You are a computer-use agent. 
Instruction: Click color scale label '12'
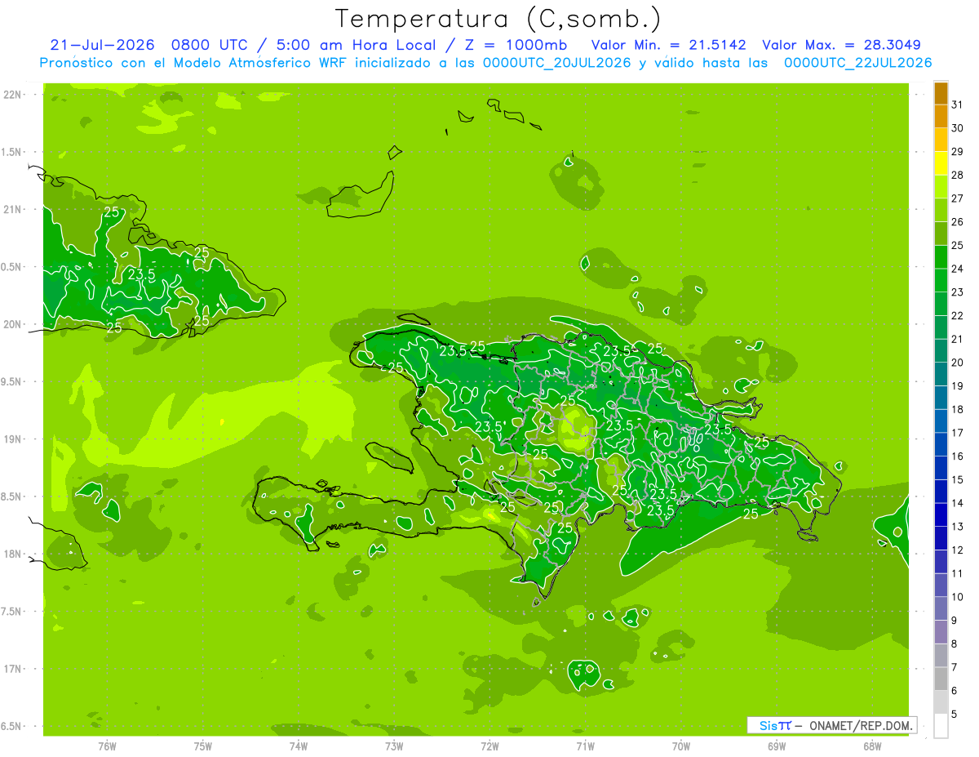point(958,550)
